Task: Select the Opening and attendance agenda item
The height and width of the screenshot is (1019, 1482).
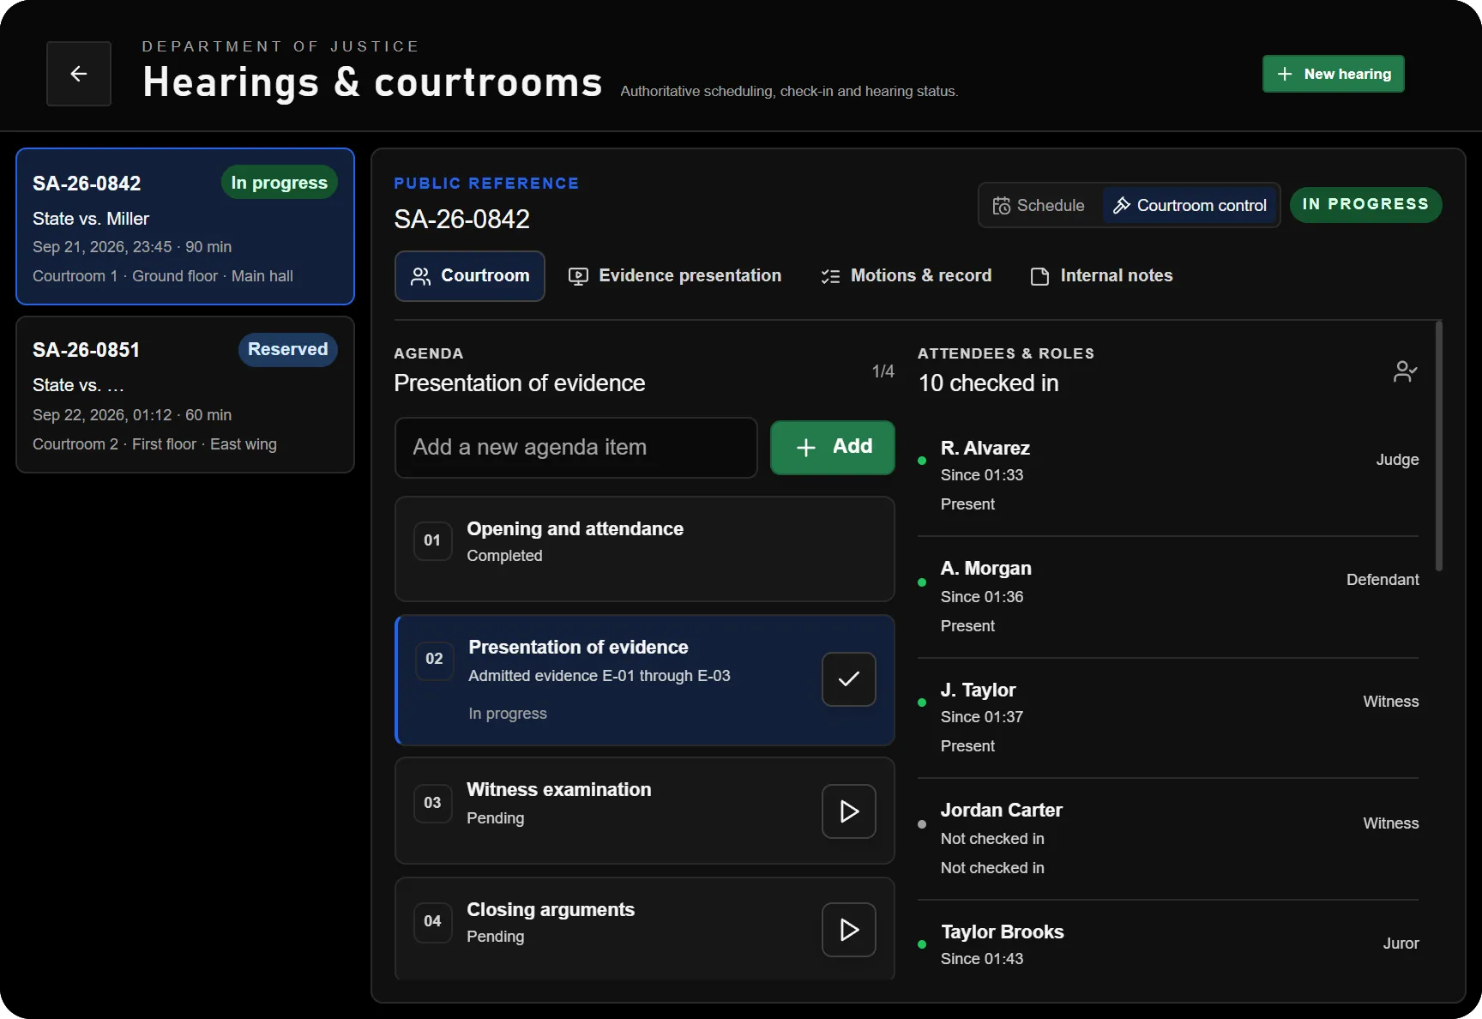Action: coord(645,549)
